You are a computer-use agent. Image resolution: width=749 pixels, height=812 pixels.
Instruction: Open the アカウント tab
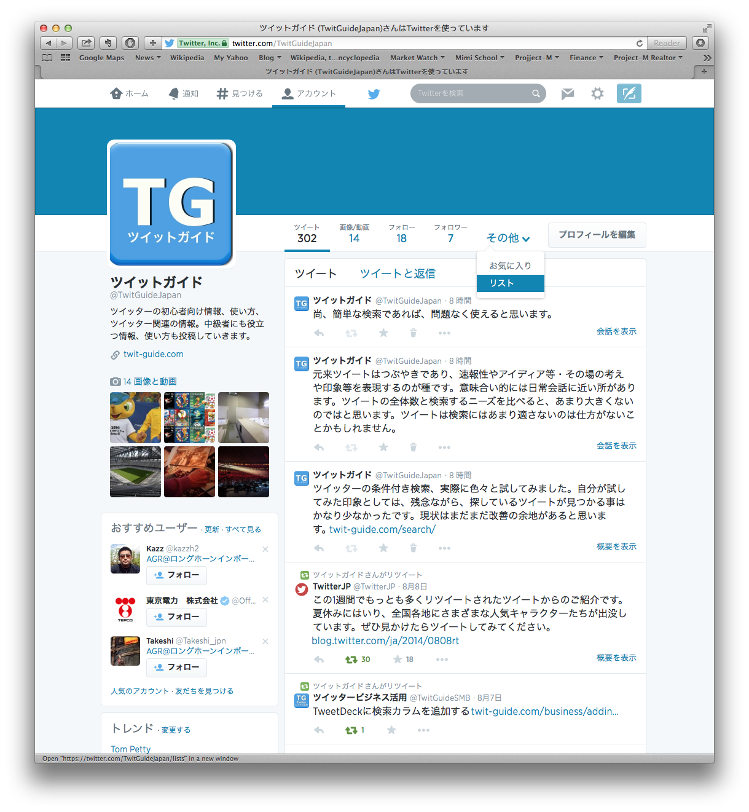click(308, 93)
